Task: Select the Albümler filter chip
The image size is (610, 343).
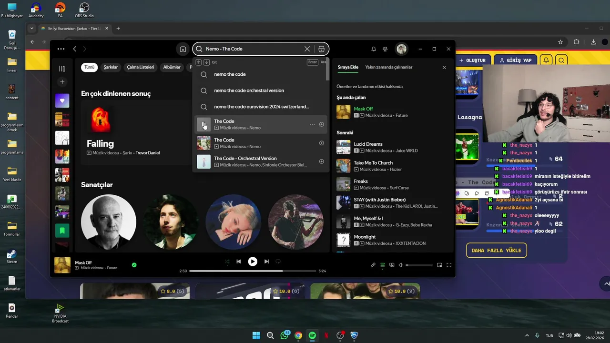Action: (x=172, y=67)
